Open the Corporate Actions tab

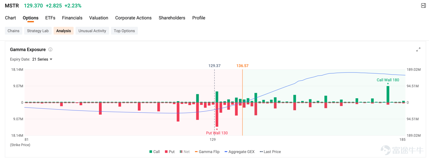pyautogui.click(x=133, y=18)
